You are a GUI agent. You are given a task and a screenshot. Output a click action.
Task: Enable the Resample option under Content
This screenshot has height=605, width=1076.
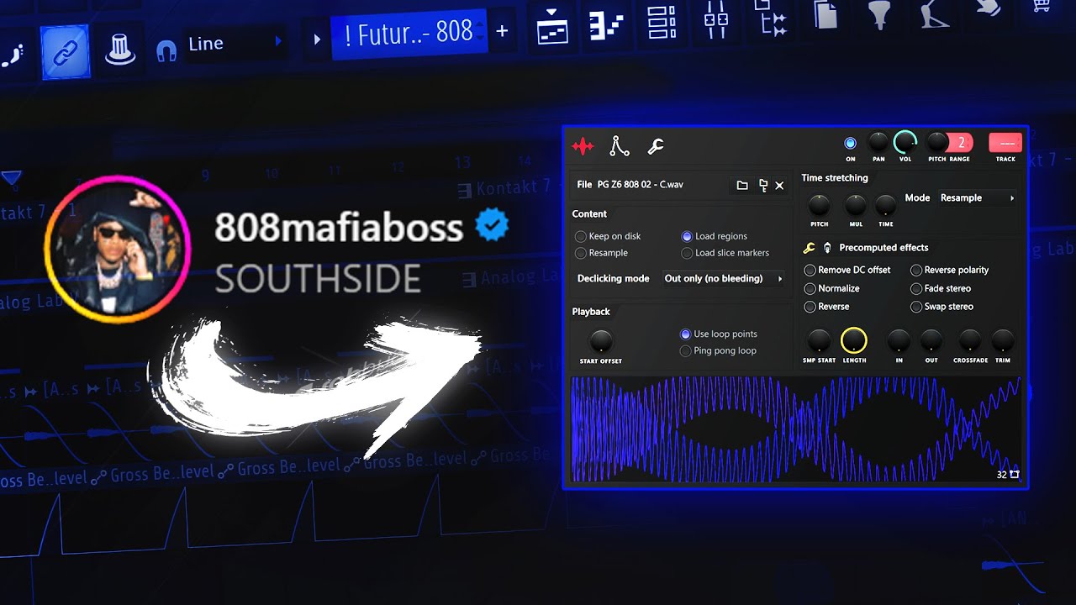click(602, 253)
